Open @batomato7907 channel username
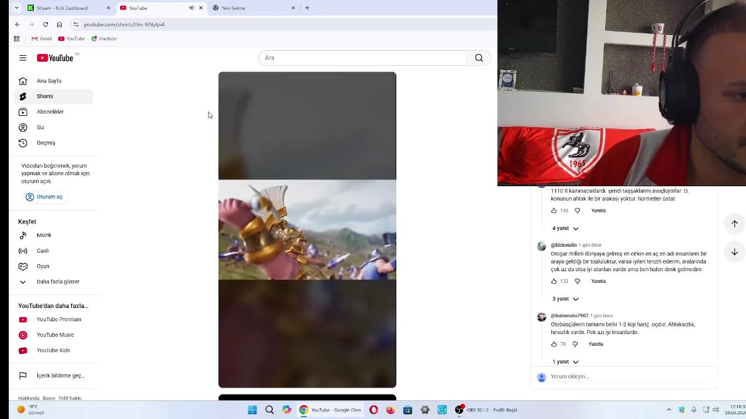Image resolution: width=746 pixels, height=419 pixels. (569, 315)
